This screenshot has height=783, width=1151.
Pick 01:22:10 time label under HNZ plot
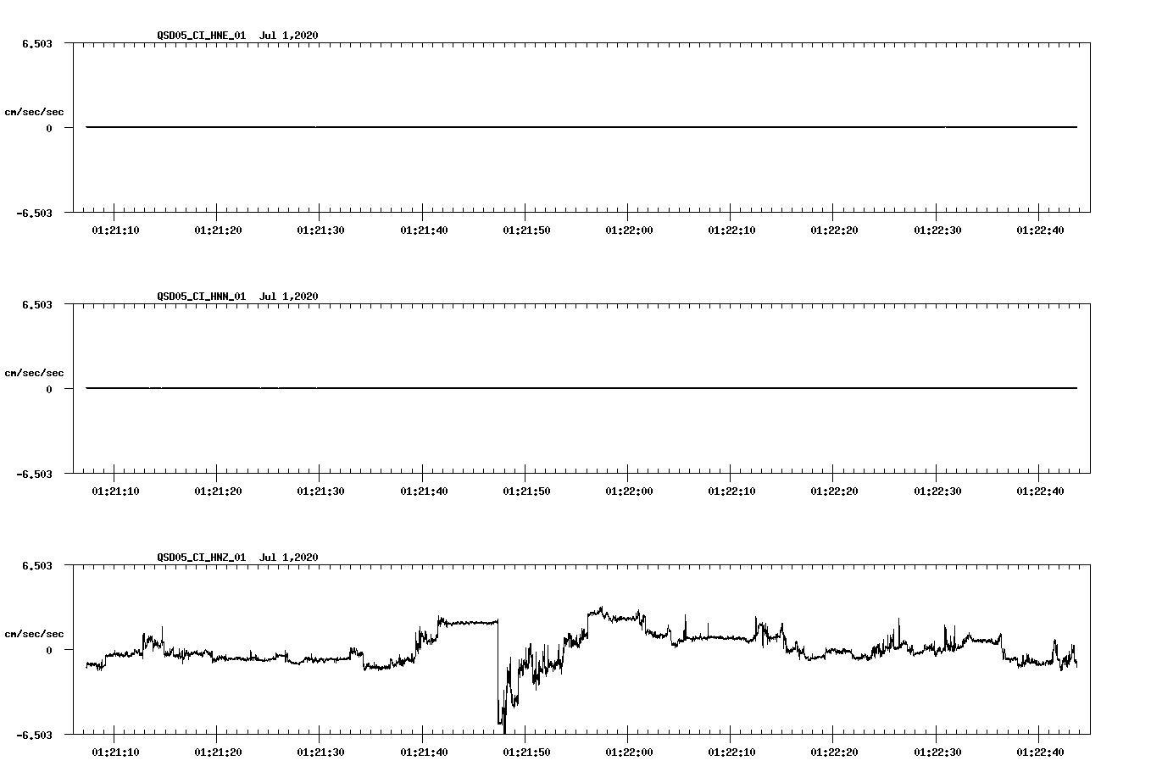pyautogui.click(x=731, y=752)
